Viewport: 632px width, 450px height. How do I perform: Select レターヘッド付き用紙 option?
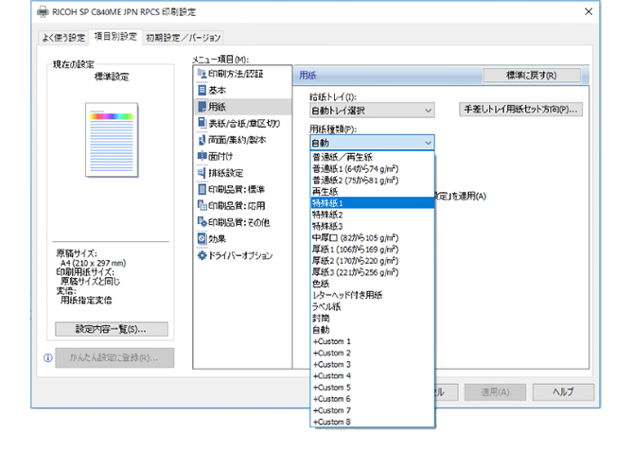point(372,295)
